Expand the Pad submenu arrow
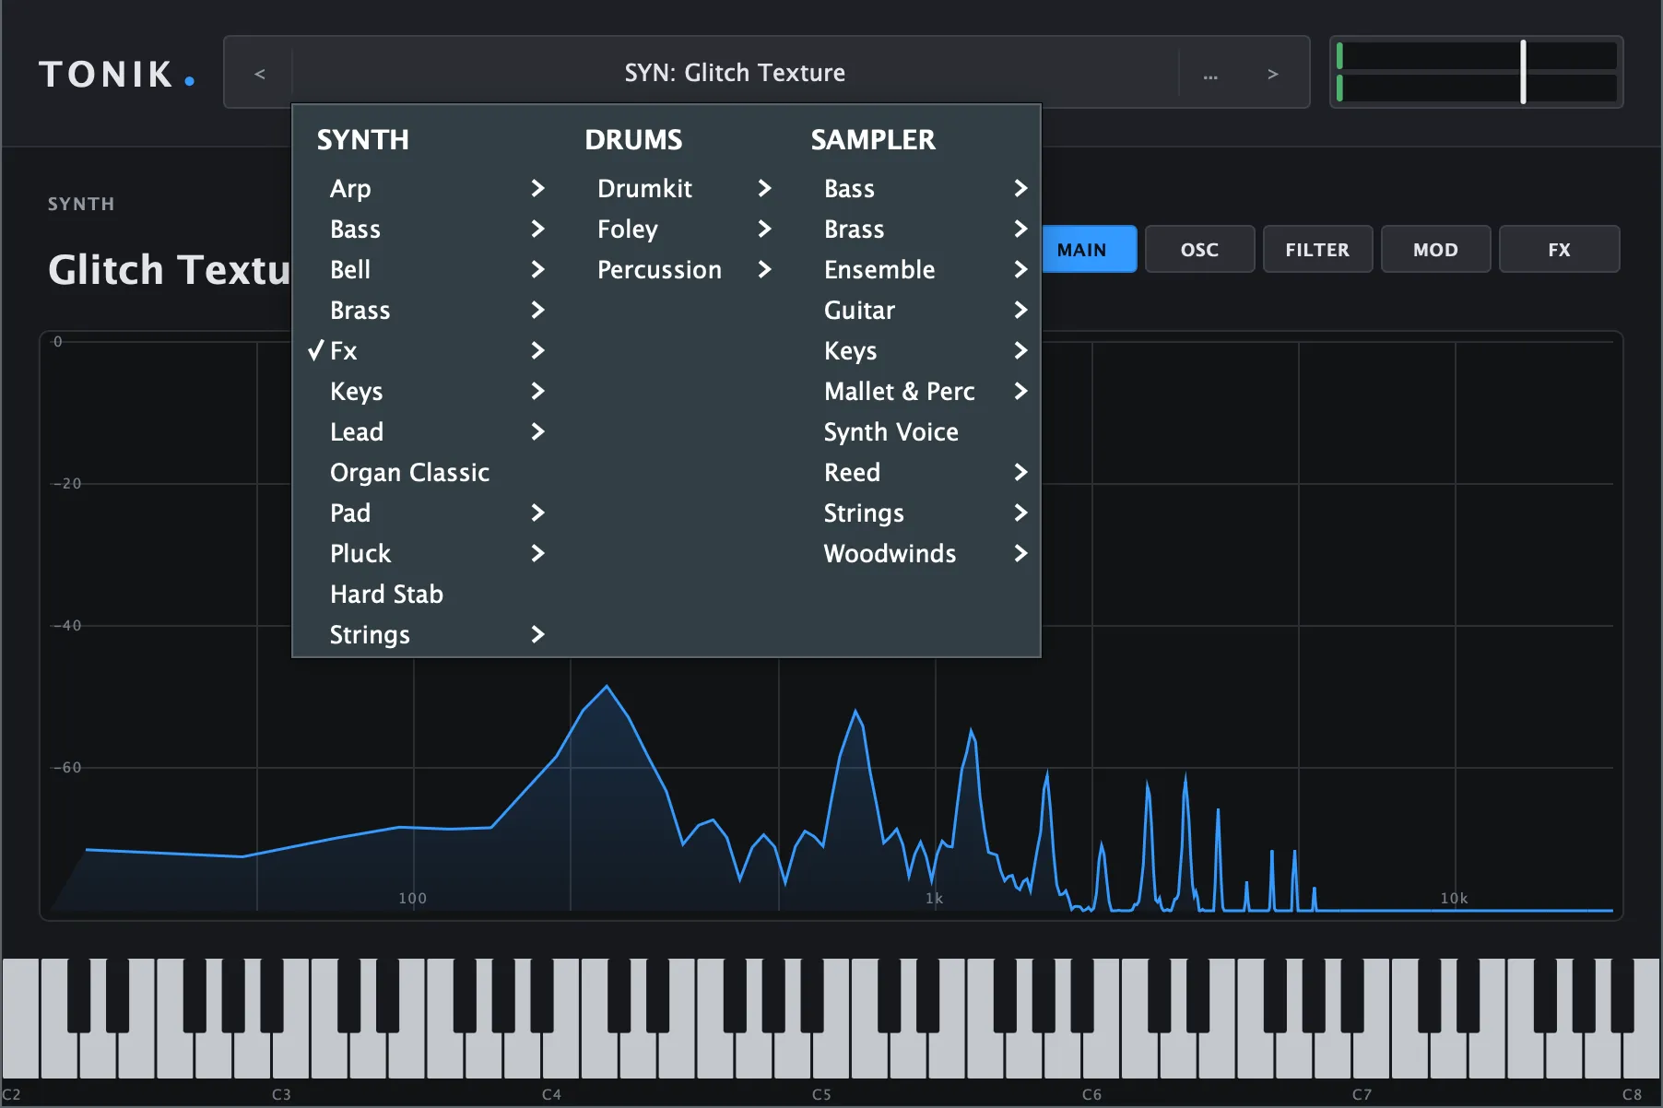The width and height of the screenshot is (1663, 1108). click(537, 513)
